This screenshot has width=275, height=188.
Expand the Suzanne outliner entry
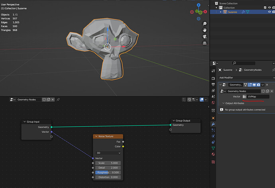pyautogui.click(x=221, y=12)
